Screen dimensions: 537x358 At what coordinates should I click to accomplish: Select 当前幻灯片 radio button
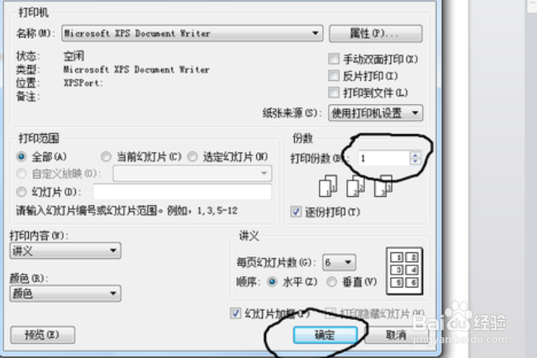click(x=106, y=157)
